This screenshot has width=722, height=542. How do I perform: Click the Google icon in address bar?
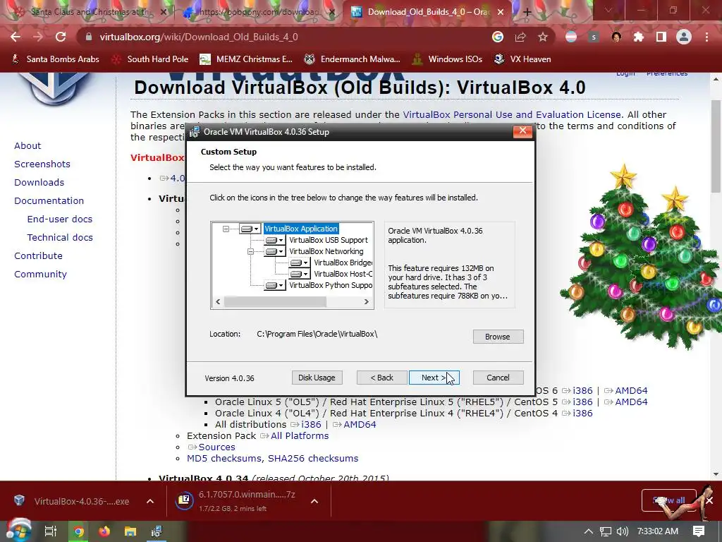pos(498,37)
